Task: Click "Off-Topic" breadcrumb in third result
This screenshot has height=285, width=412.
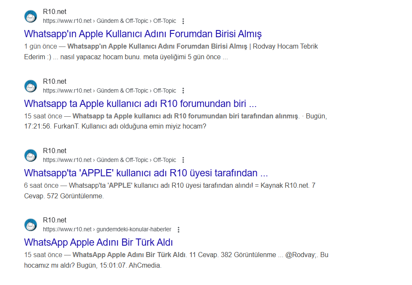Action: (x=165, y=159)
